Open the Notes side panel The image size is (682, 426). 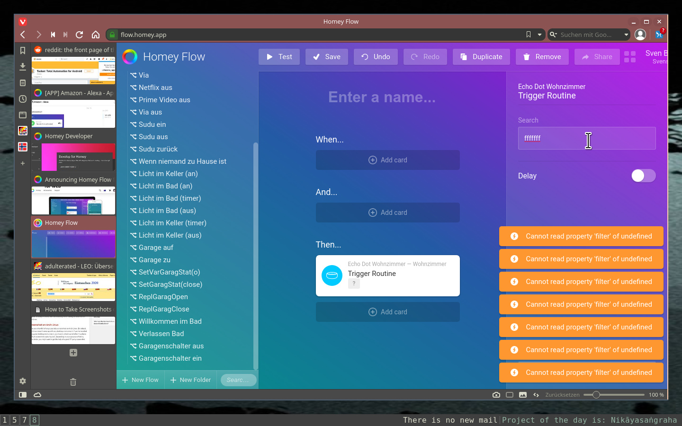click(x=23, y=83)
